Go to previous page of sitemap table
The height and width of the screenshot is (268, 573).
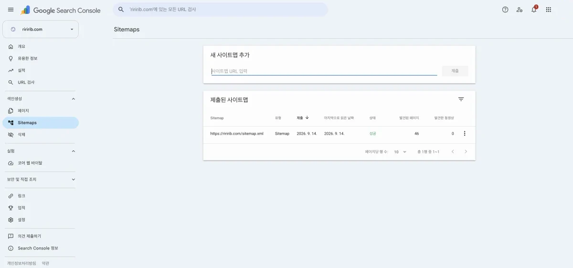click(453, 152)
